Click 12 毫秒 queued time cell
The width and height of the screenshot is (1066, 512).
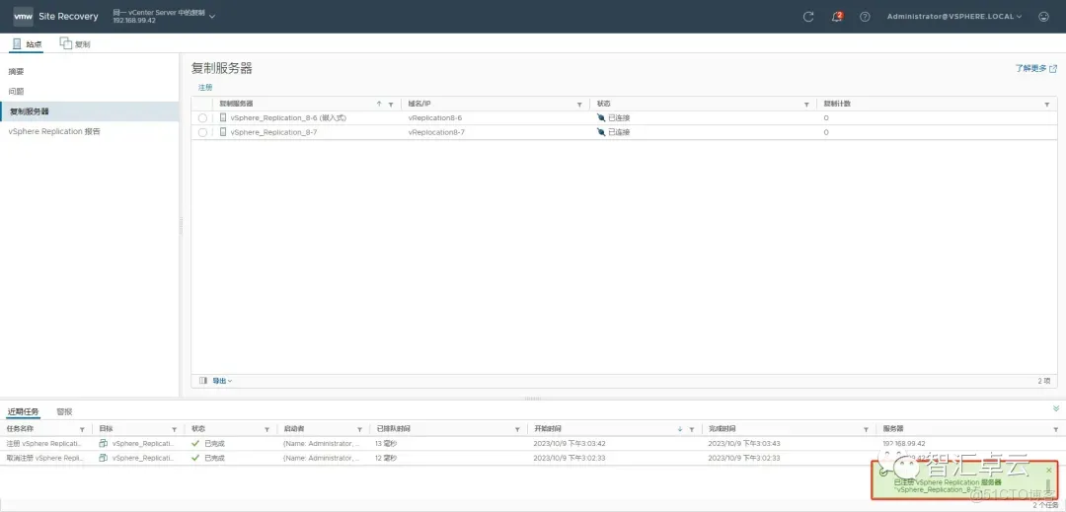(386, 458)
